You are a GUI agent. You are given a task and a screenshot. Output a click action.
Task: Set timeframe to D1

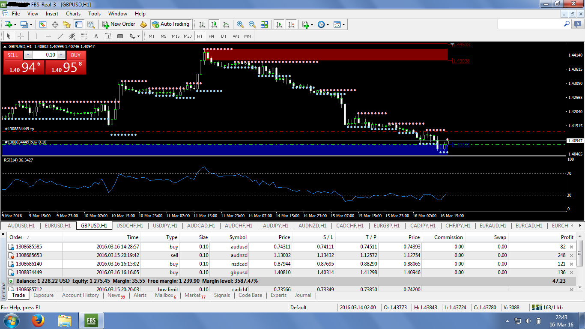coord(224,36)
